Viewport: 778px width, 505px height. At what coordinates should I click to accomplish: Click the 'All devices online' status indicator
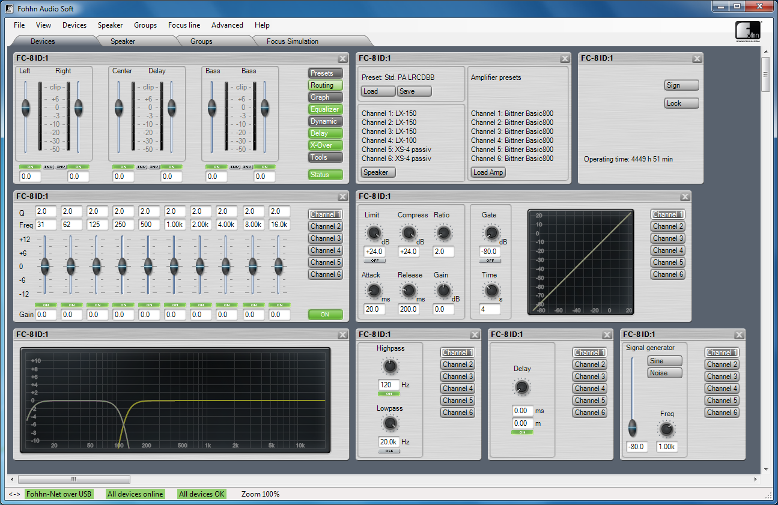(x=135, y=494)
